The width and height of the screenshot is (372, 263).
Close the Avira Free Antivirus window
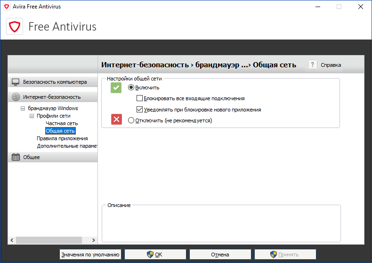click(x=361, y=7)
